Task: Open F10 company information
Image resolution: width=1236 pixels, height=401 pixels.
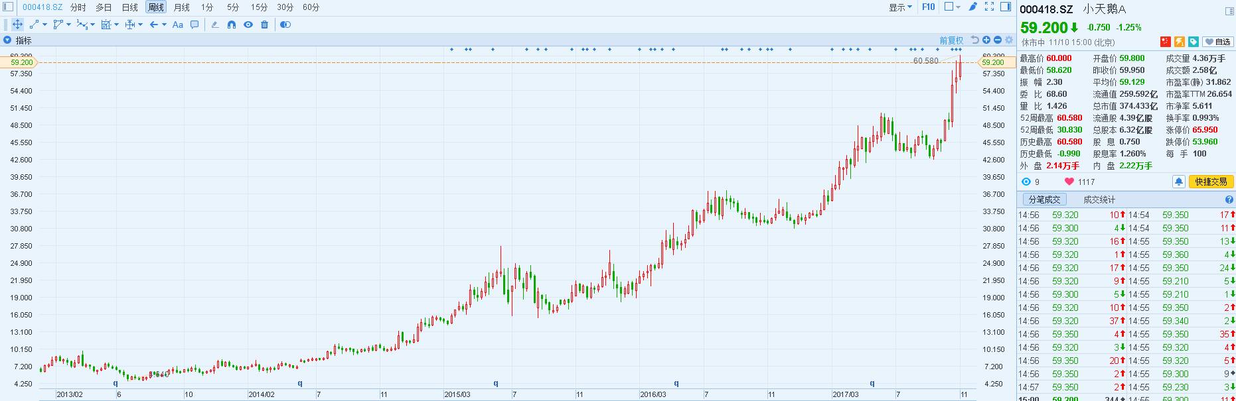Action: (x=928, y=7)
